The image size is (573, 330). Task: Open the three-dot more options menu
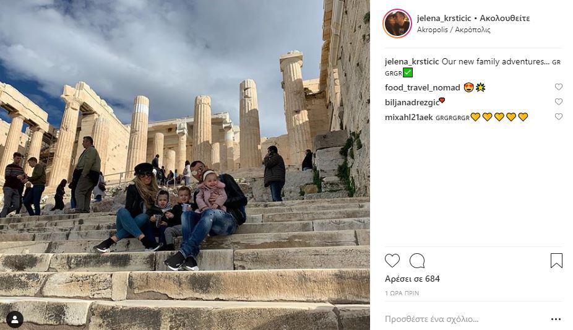click(x=556, y=319)
